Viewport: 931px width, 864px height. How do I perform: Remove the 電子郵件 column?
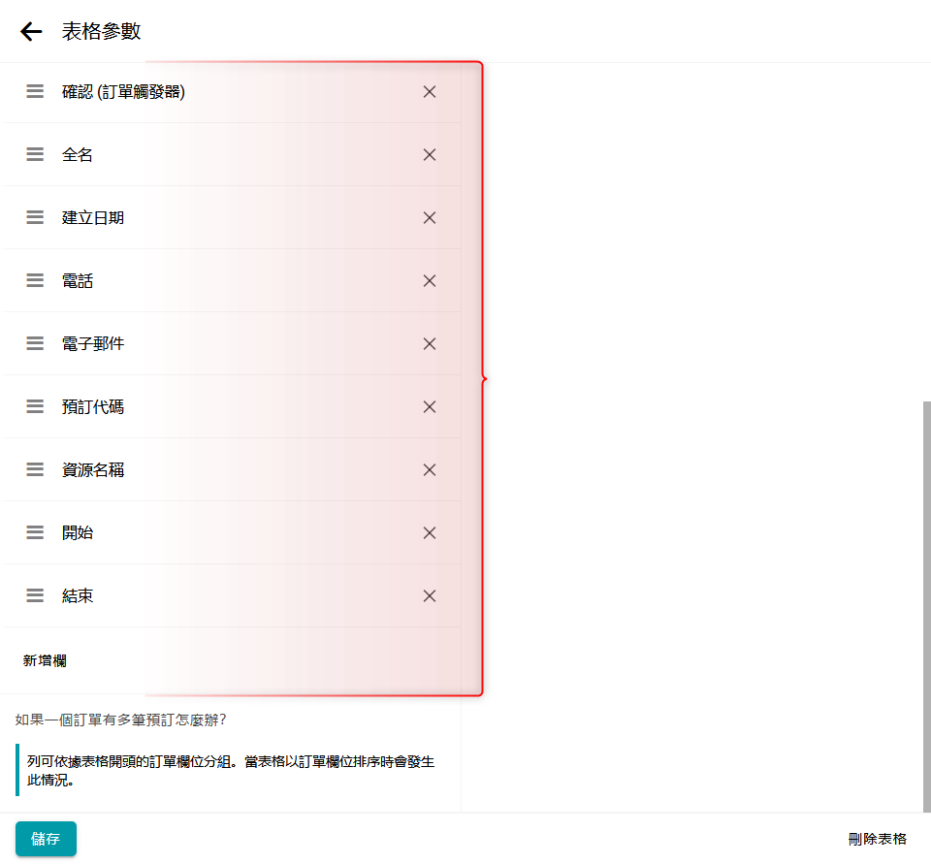[x=430, y=344]
